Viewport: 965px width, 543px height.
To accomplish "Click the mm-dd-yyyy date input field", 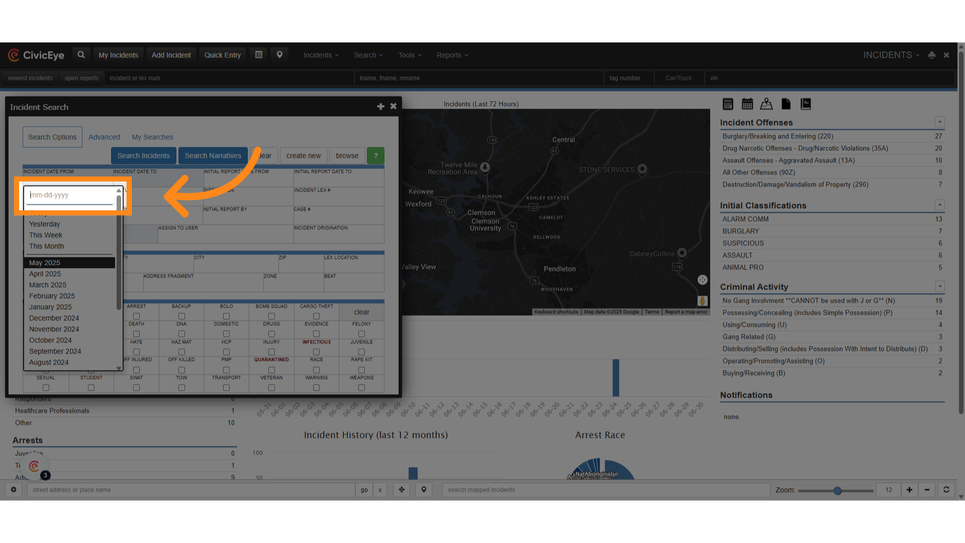I will click(69, 195).
